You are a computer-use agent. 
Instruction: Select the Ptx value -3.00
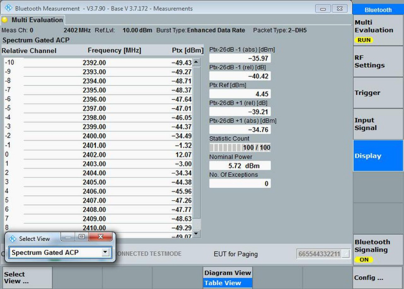(183, 164)
